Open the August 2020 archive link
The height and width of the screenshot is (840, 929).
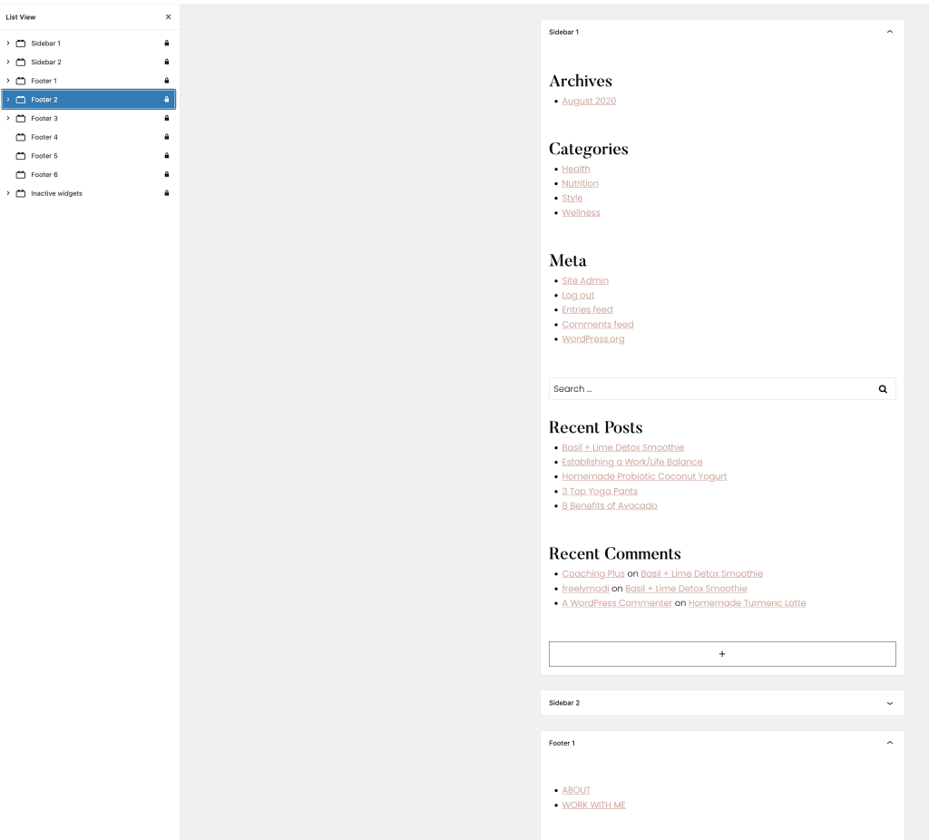[589, 102]
